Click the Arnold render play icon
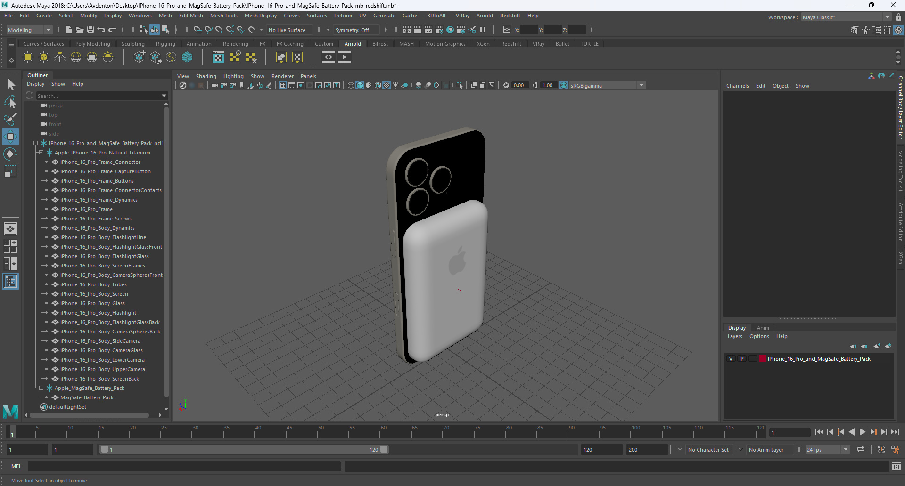905x486 pixels. point(345,57)
